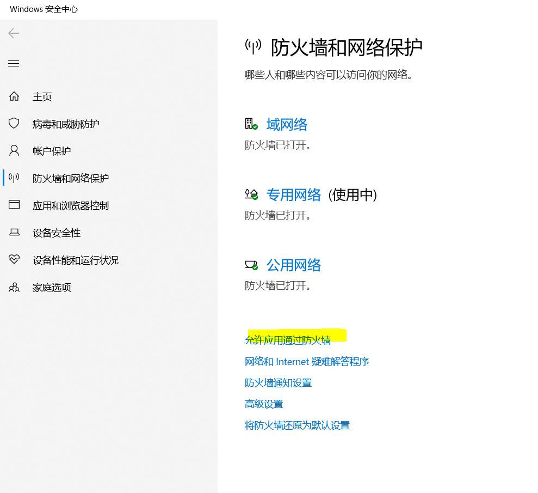This screenshot has width=538, height=493.
Task: Open the 域网络 settings link
Action: [x=287, y=124]
